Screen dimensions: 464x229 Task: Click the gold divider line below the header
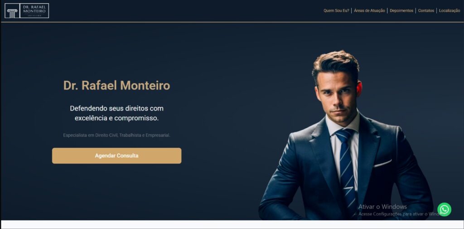(232, 22)
